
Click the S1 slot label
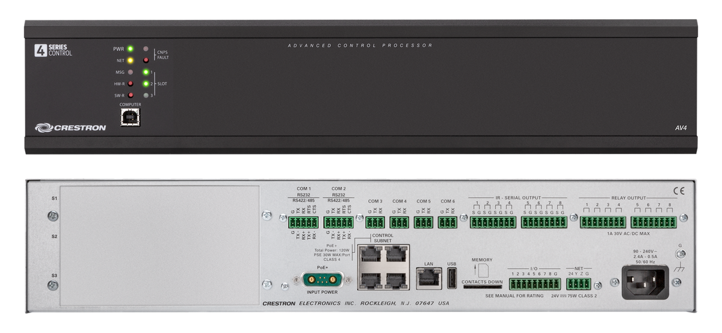(54, 198)
